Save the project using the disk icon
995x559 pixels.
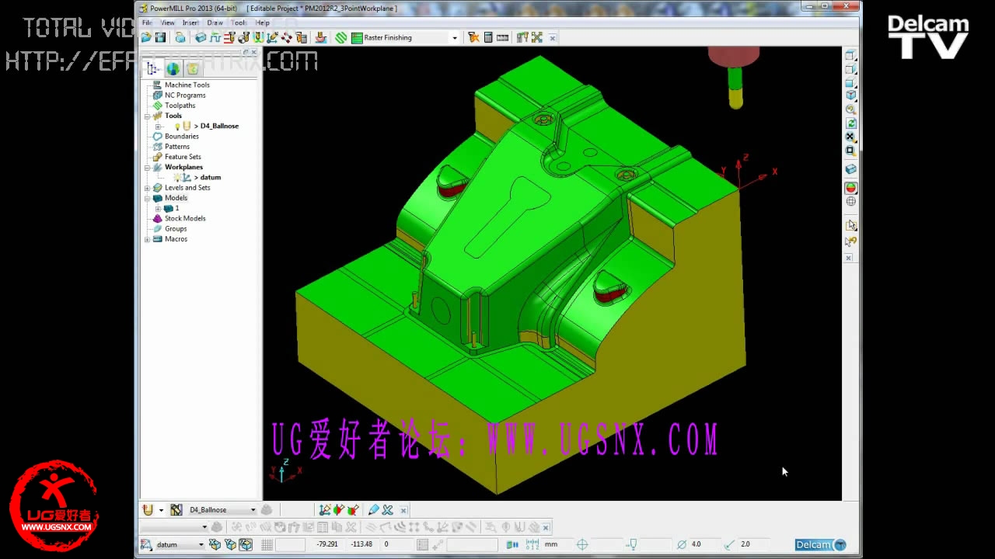pyautogui.click(x=160, y=37)
